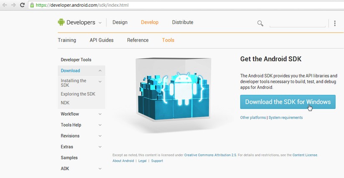Viewport: 344px width, 178px height.
Task: Open the Design section
Action: click(120, 23)
